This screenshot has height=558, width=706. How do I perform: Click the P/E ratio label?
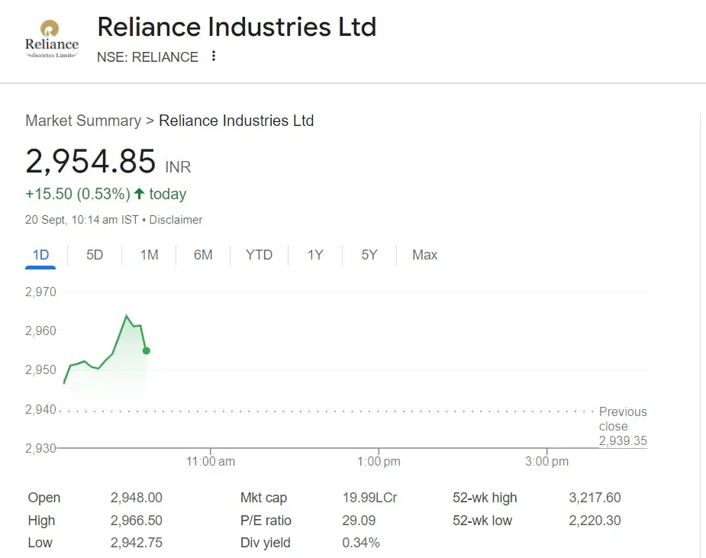[266, 520]
